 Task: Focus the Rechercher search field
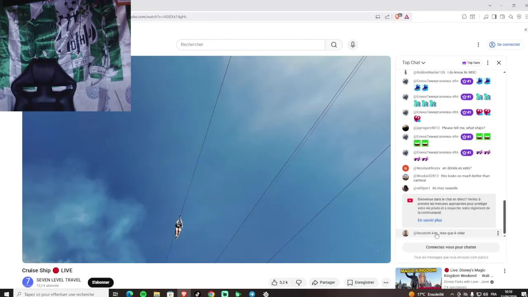point(251,45)
